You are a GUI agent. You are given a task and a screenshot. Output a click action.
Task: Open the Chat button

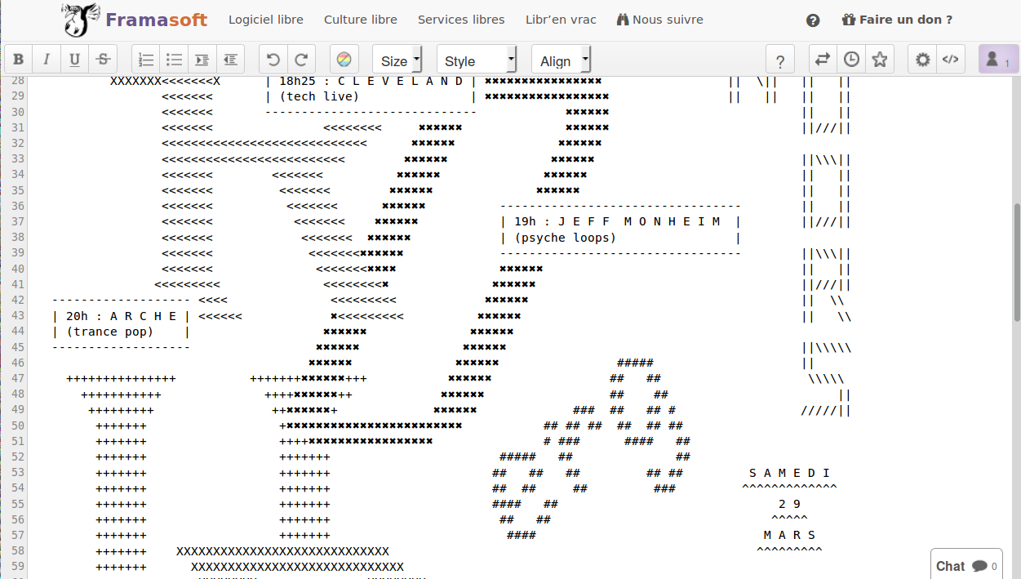(x=966, y=566)
